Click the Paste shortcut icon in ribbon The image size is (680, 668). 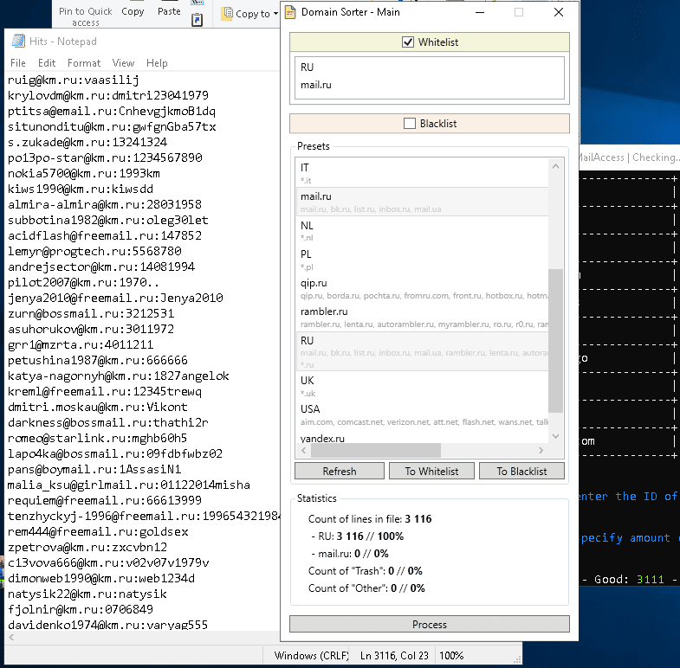coord(197,20)
